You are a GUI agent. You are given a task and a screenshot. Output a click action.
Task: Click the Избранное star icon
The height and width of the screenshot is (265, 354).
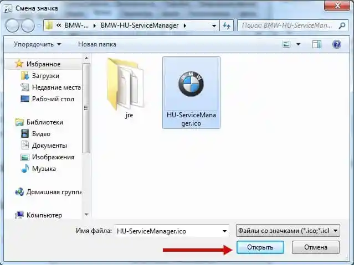(x=19, y=64)
